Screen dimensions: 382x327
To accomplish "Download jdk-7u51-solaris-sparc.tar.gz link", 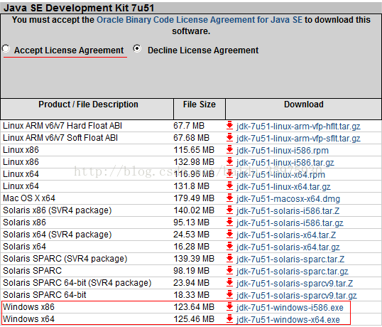I will click(x=292, y=272).
